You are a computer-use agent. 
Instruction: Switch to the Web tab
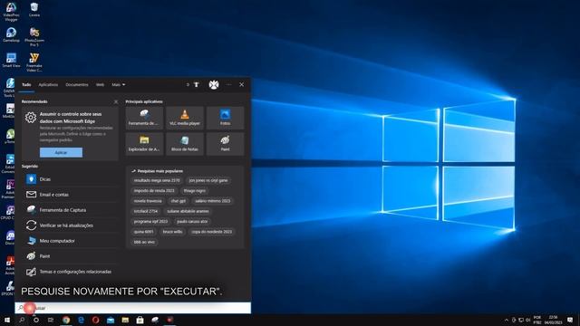tap(100, 84)
